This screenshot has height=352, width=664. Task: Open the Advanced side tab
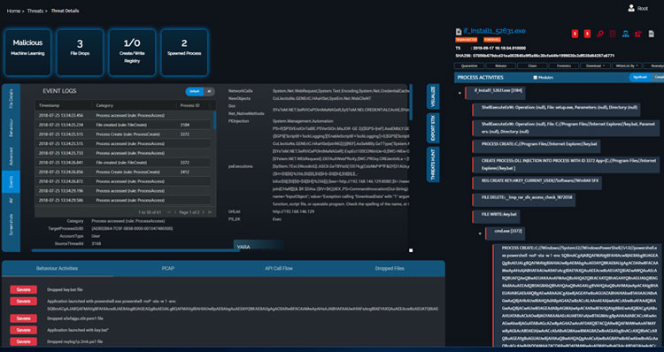11,157
